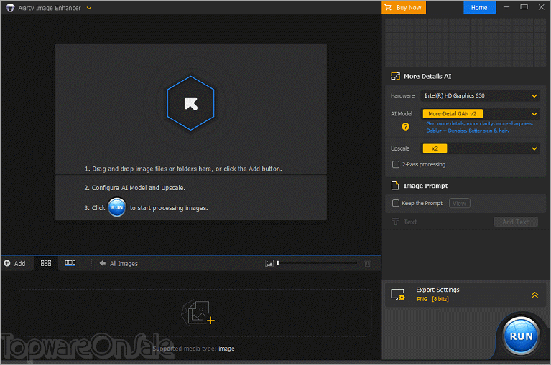Screen dimensions: 551x365
Task: Click the [8 bits] export text
Action: pyautogui.click(x=440, y=299)
